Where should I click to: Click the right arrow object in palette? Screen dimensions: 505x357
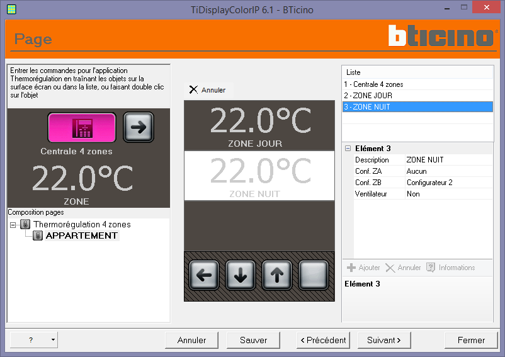click(139, 127)
